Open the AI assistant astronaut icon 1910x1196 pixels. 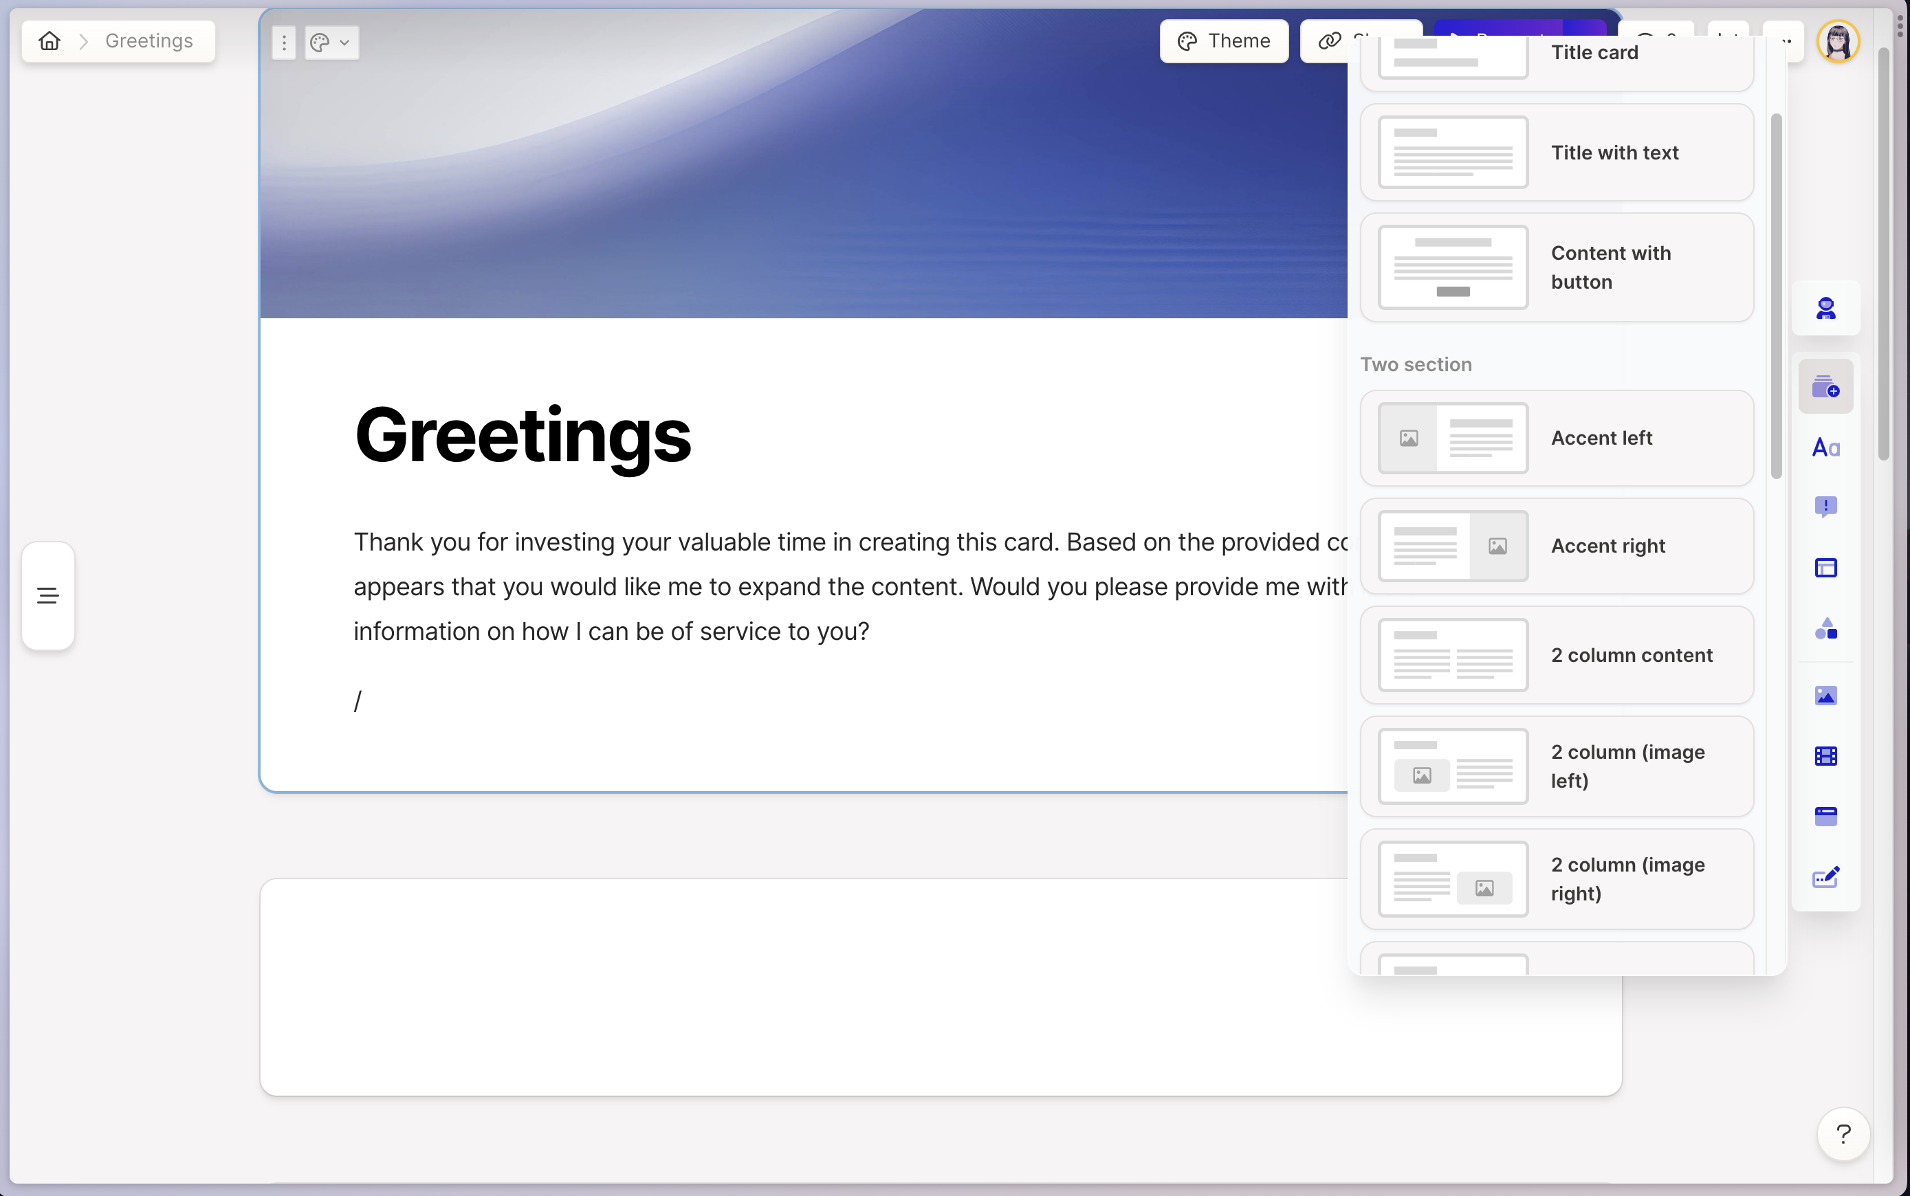1825,308
